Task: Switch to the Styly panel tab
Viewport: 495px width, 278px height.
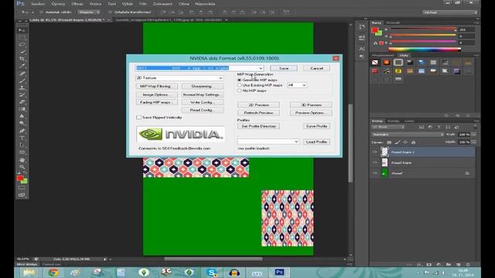Action: pyautogui.click(x=404, y=56)
